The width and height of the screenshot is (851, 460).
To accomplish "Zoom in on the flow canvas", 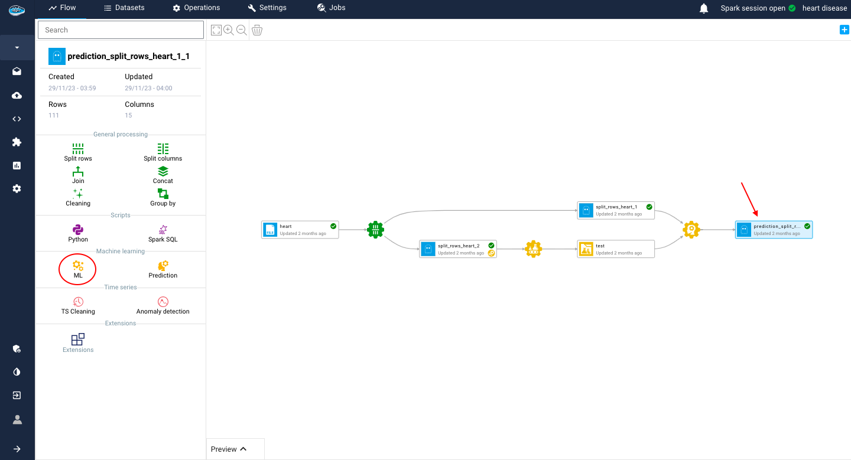I will tap(229, 30).
